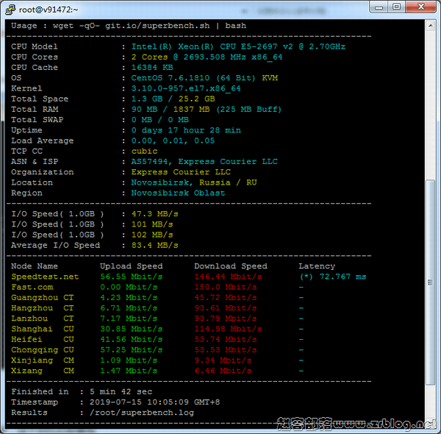441x434 pixels.
Task: Click the vertical scrollbar thumb
Action: click(x=430, y=282)
